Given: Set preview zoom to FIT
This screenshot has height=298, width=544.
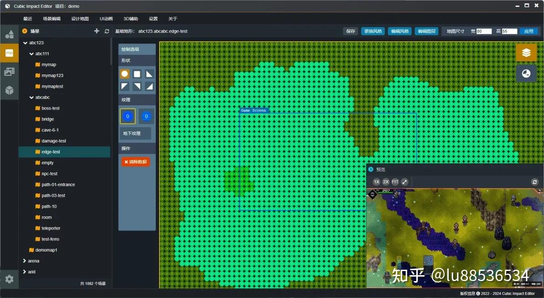Looking at the screenshot, I should coord(395,182).
